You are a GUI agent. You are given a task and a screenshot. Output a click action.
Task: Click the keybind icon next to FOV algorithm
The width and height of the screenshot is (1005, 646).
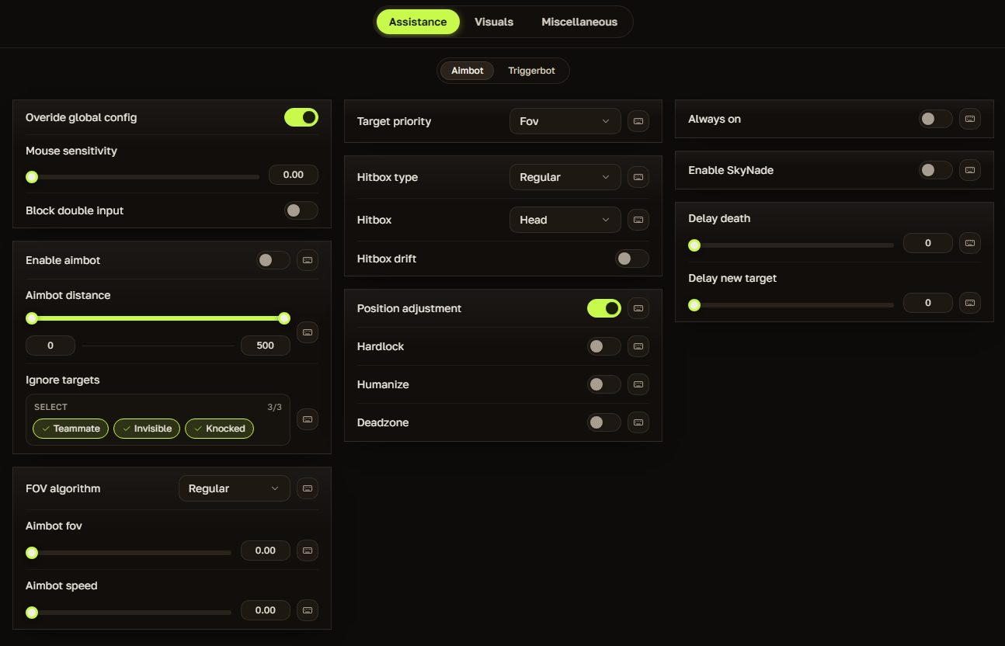308,488
